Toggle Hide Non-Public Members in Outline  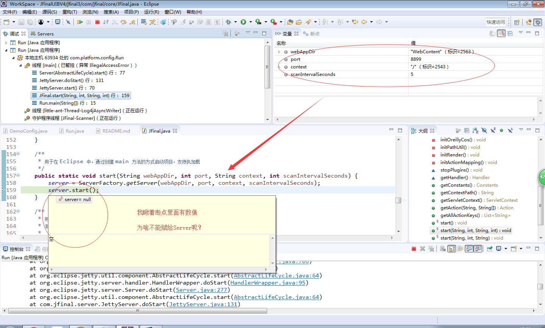pos(501,130)
